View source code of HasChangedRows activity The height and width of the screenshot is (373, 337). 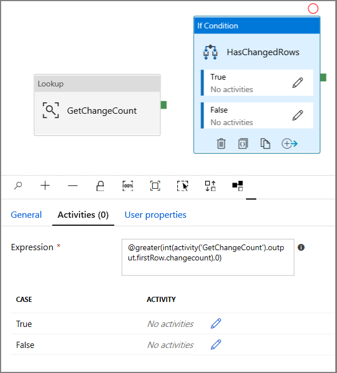point(243,144)
